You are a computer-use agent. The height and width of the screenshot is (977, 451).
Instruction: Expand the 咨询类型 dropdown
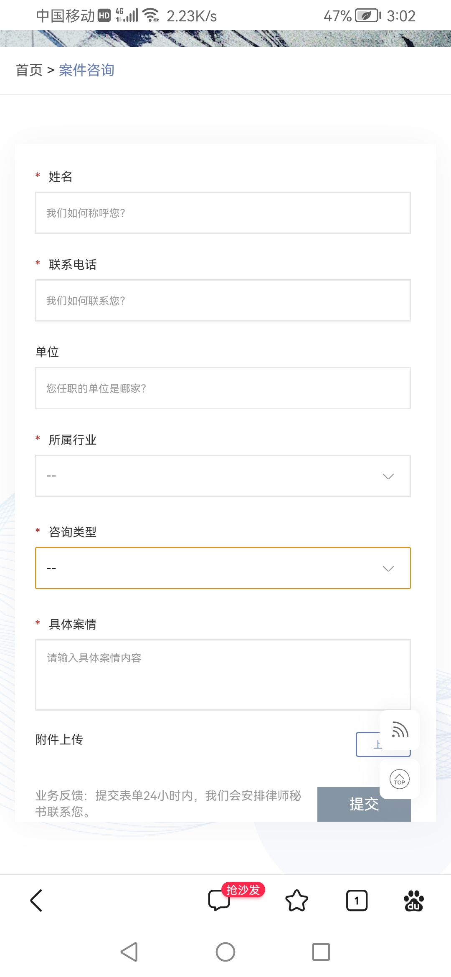(223, 568)
